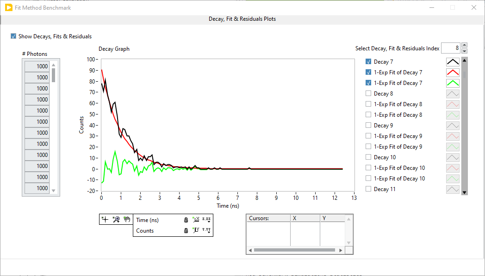Toggle the Time (ns) autoscale lock
Screen dimensions: 485x276
(186, 220)
